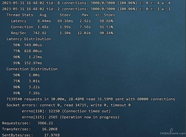This screenshot has width=186, height=137.
Task: Click the 'Connection Distribution' heading
Action: tap(32, 69)
